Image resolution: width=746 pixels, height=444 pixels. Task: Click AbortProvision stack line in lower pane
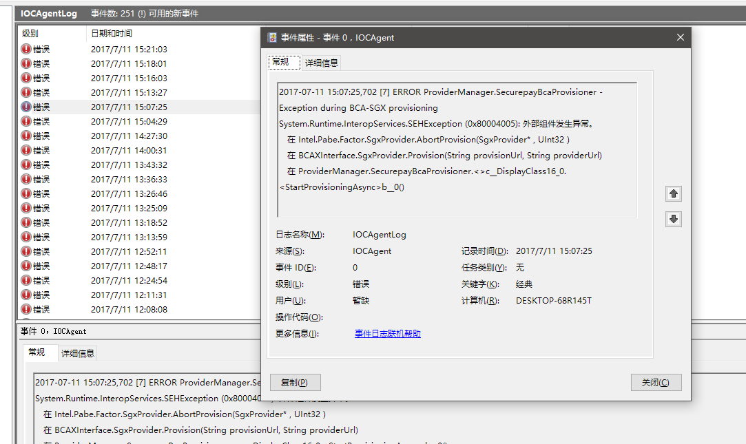coord(185,414)
